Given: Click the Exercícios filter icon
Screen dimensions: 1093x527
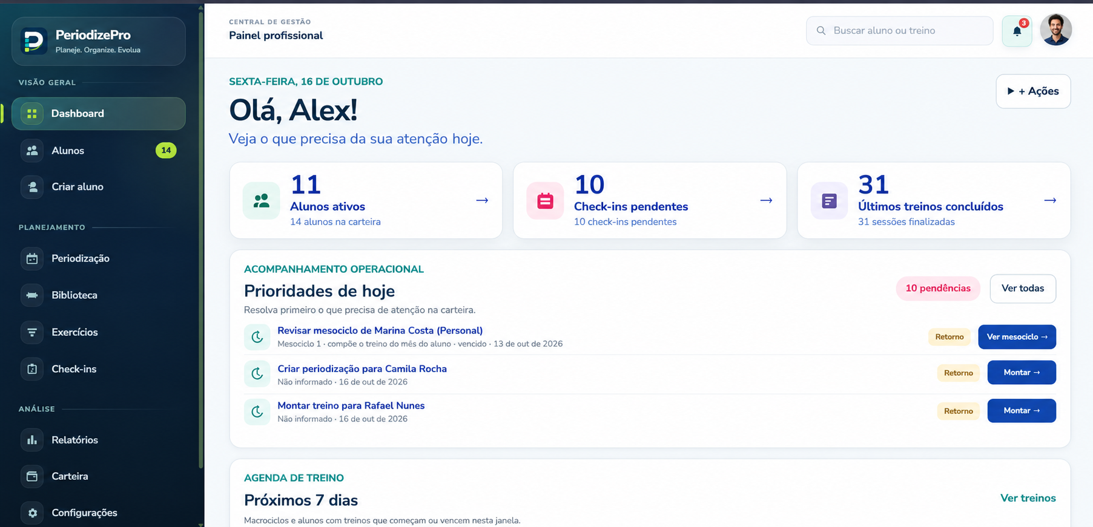Looking at the screenshot, I should tap(32, 332).
